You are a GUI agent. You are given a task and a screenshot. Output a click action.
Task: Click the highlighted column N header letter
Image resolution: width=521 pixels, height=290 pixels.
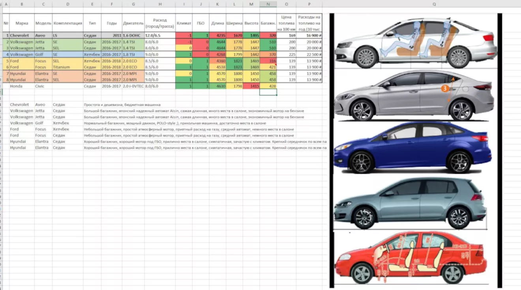point(268,4)
